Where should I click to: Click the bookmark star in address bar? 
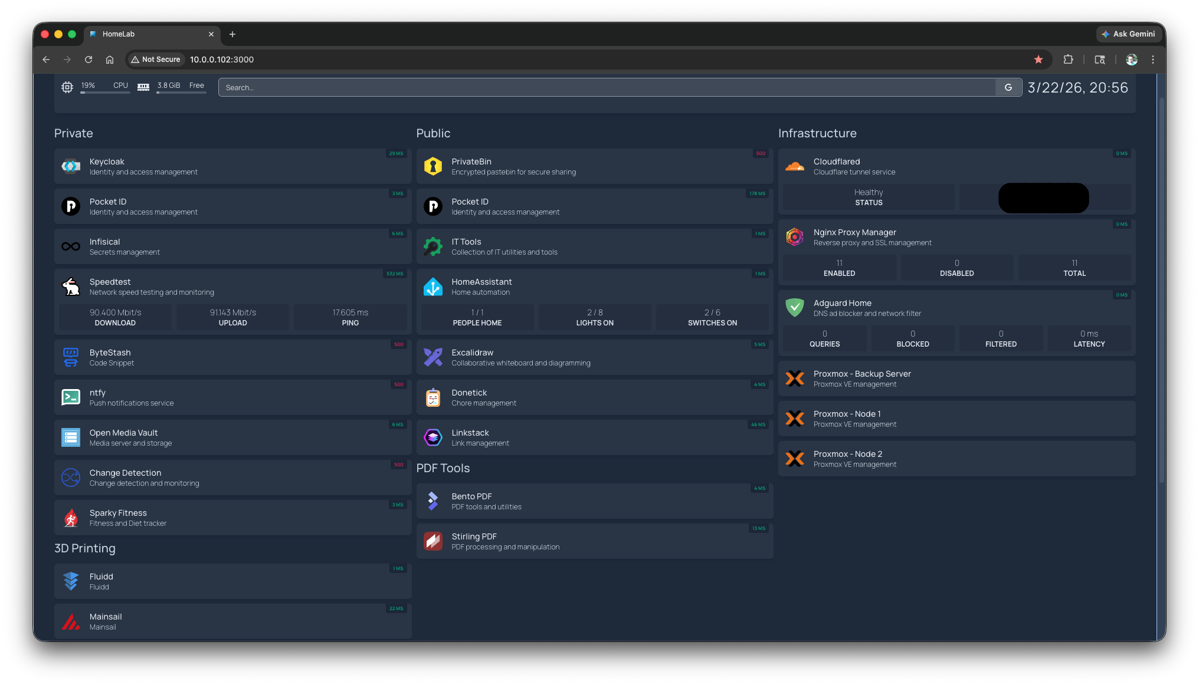point(1039,60)
